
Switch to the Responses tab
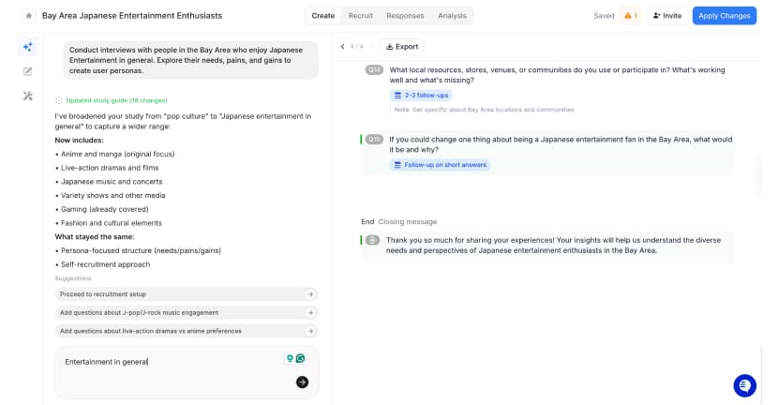click(405, 16)
